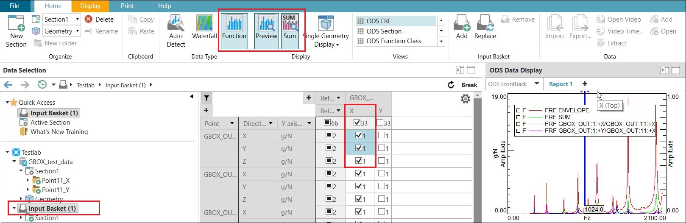Expand the Point11_Y tree node
Image resolution: width=686 pixels, height=223 pixels.
[28, 190]
